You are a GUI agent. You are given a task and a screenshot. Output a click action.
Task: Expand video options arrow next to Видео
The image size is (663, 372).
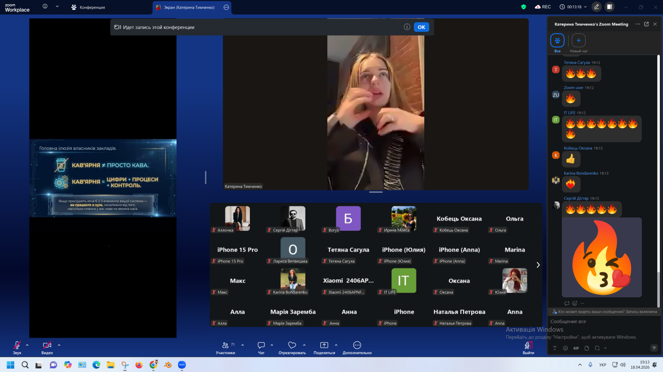click(59, 345)
